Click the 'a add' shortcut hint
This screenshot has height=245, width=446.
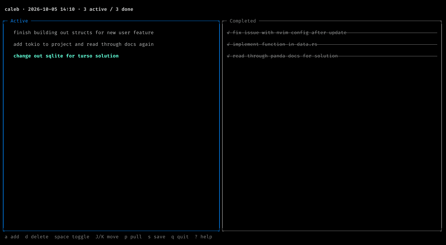(x=12, y=237)
